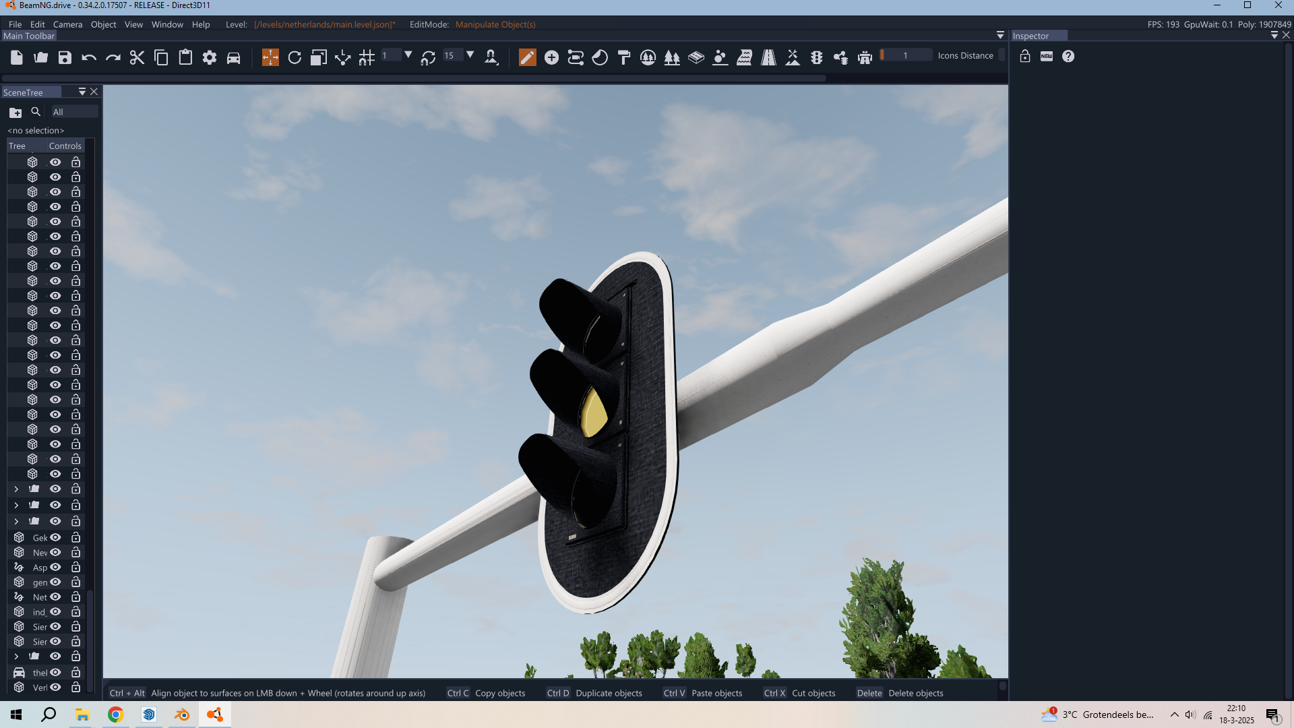1294x728 pixels.
Task: Open the Window menu
Action: coord(167,24)
